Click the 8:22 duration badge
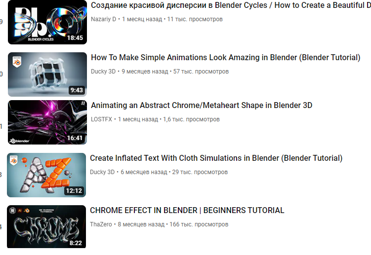Screen dimensions: 371x255 [76, 243]
